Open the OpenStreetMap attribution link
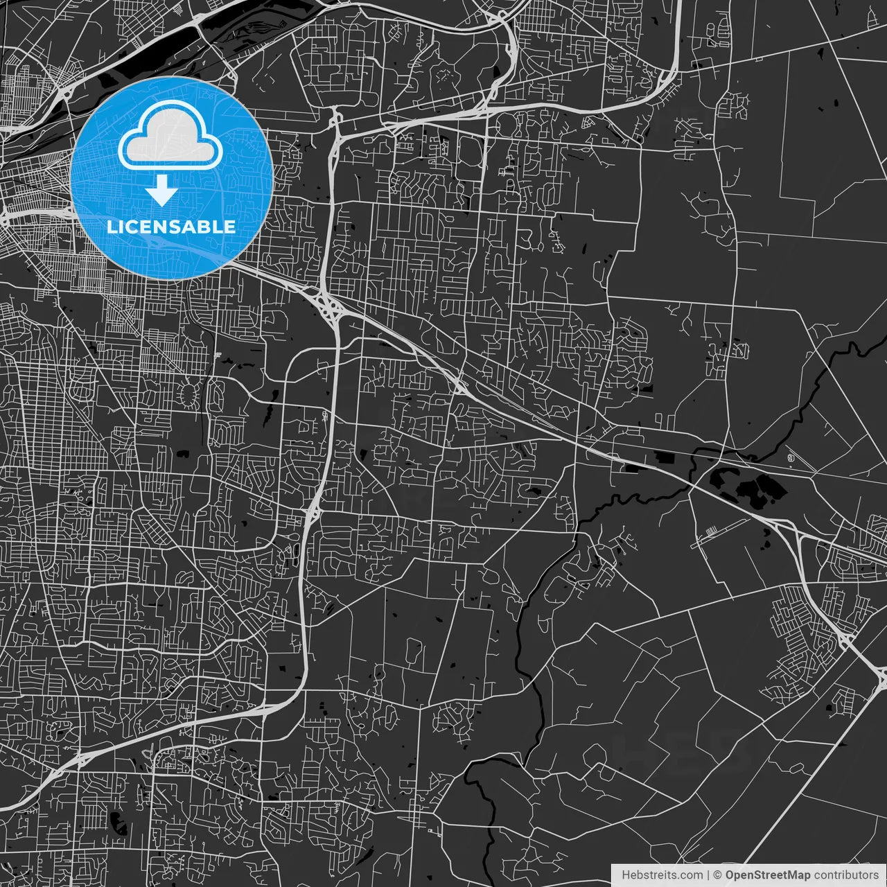The height and width of the screenshot is (887, 887). (x=767, y=875)
